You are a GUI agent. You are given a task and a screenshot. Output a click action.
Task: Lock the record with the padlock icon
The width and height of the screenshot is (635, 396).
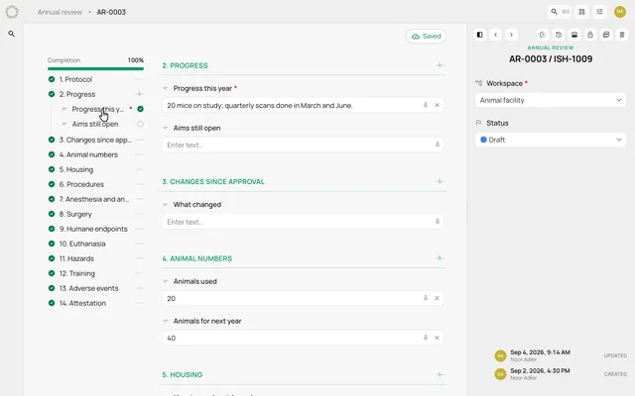click(x=590, y=35)
